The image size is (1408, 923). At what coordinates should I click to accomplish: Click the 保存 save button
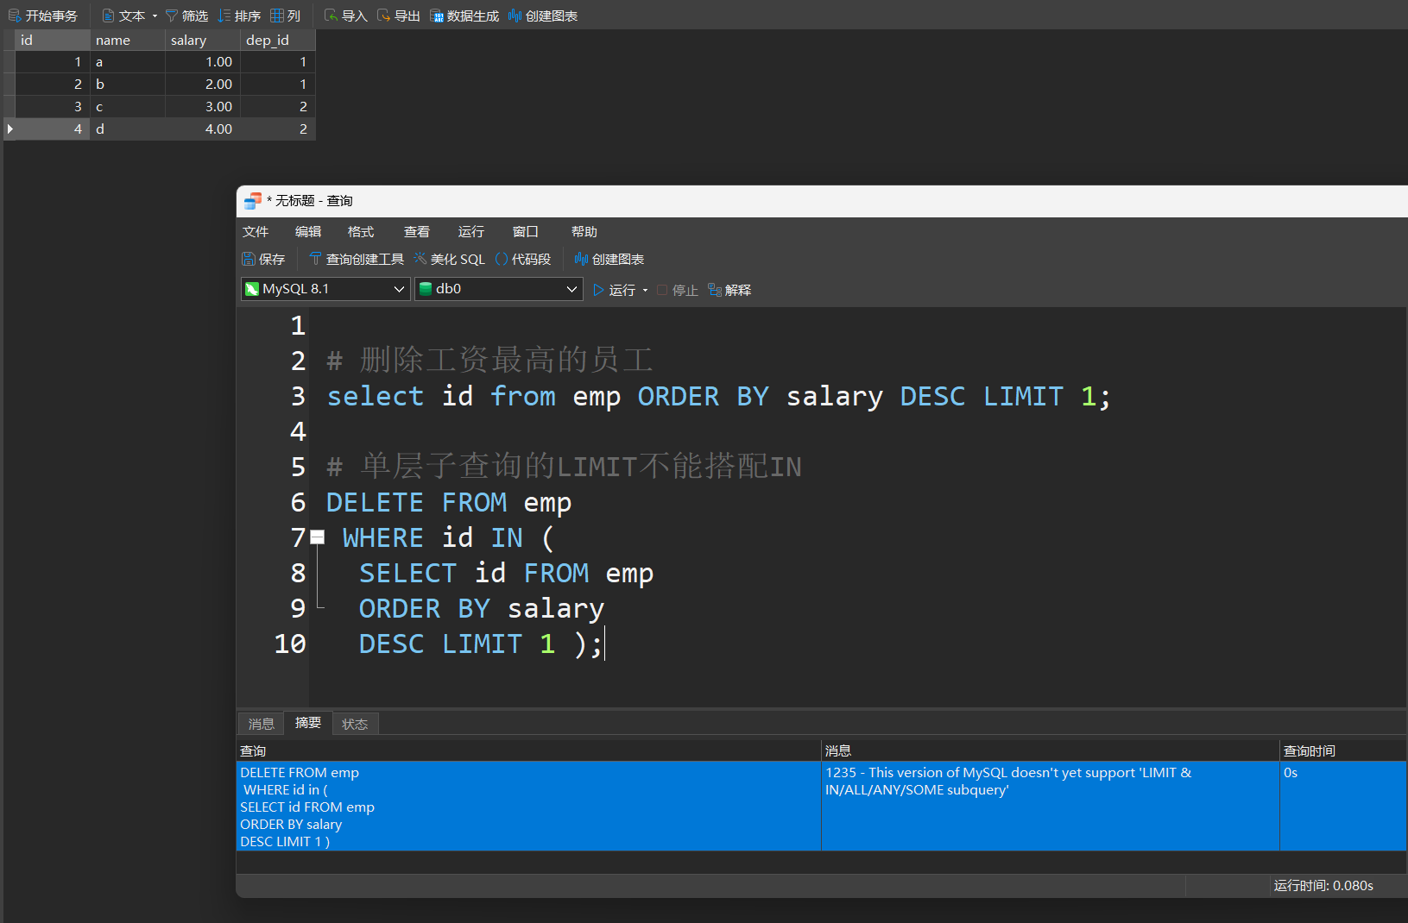tap(263, 259)
